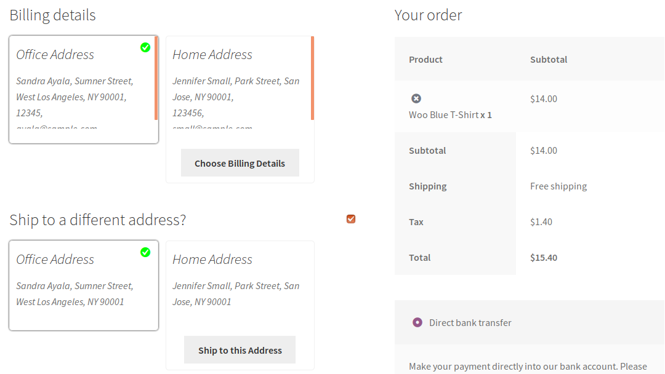
Task: Remove Woo Blue T-Shirt from the order
Action: pyautogui.click(x=416, y=98)
